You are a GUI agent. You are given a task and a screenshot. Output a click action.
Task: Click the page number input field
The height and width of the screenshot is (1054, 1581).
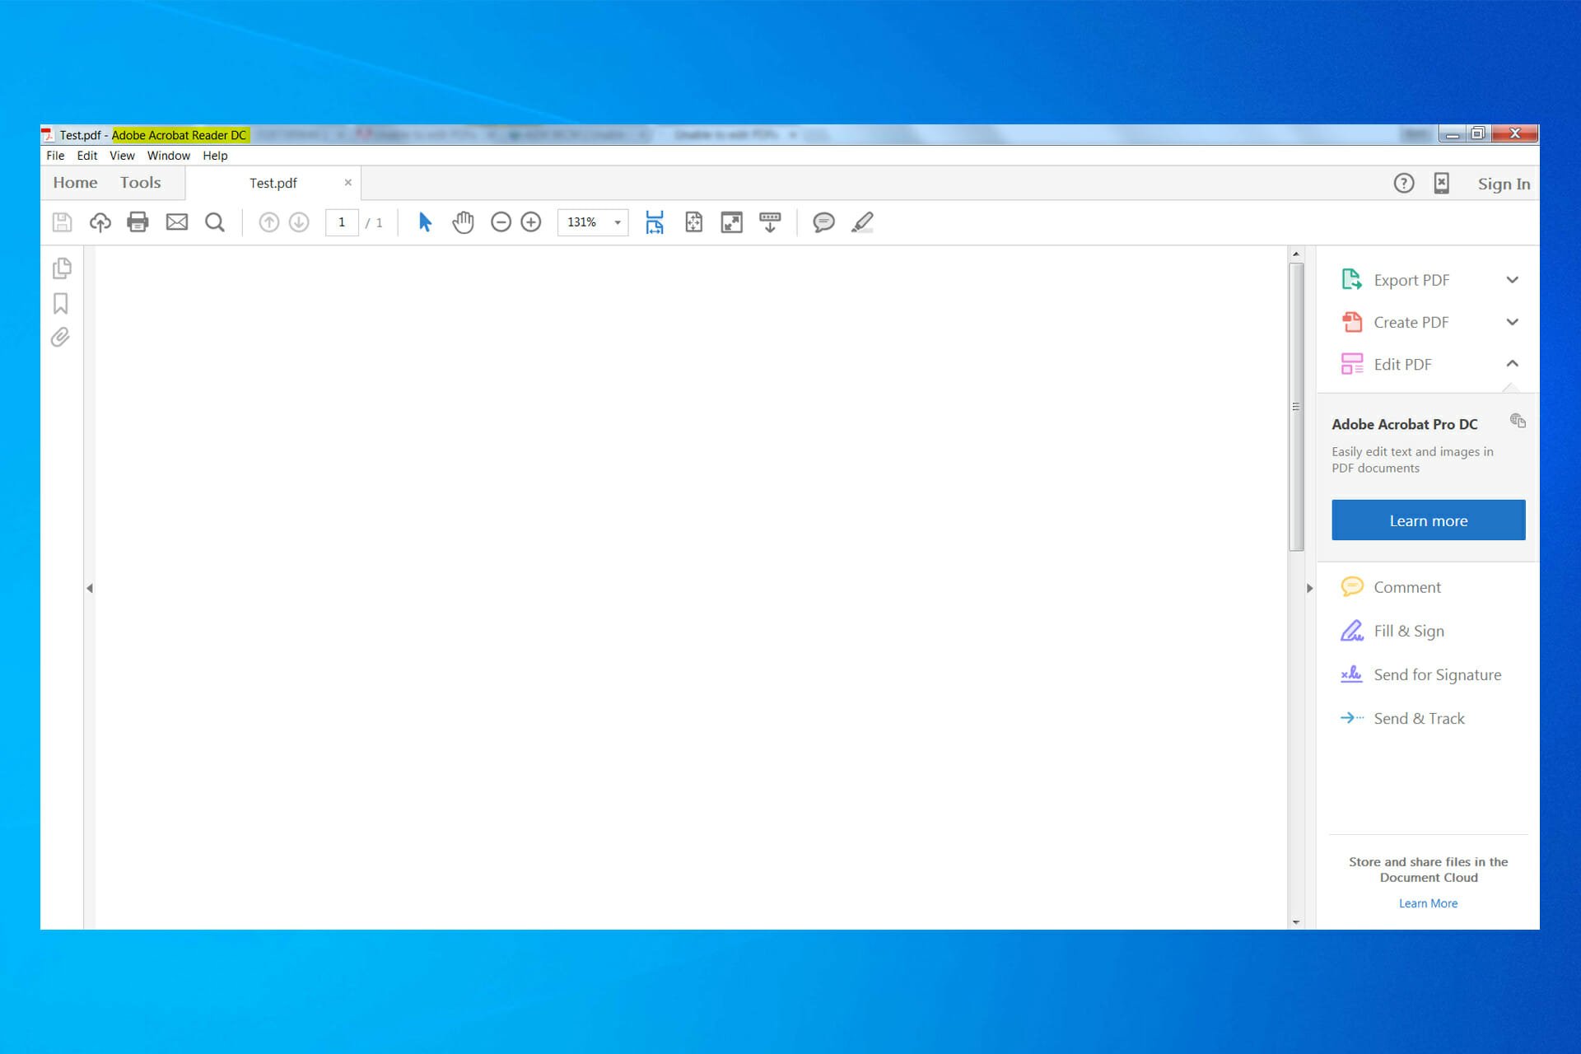[341, 222]
